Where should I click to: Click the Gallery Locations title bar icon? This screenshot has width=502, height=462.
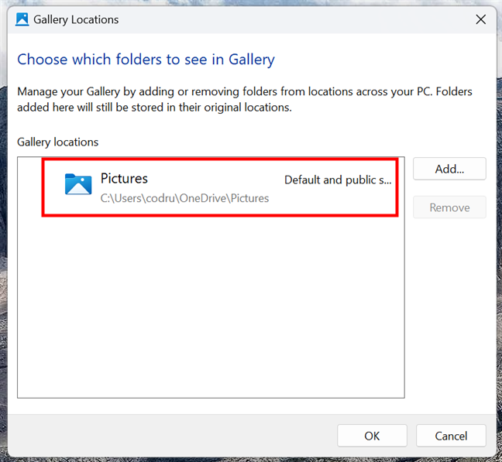point(22,19)
